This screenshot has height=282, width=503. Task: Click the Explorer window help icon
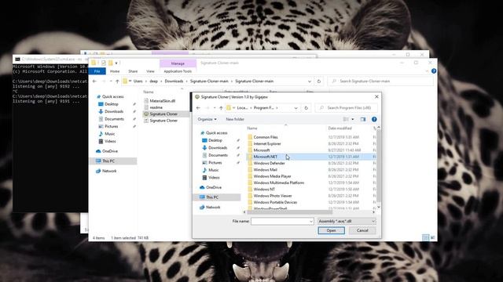click(x=434, y=71)
